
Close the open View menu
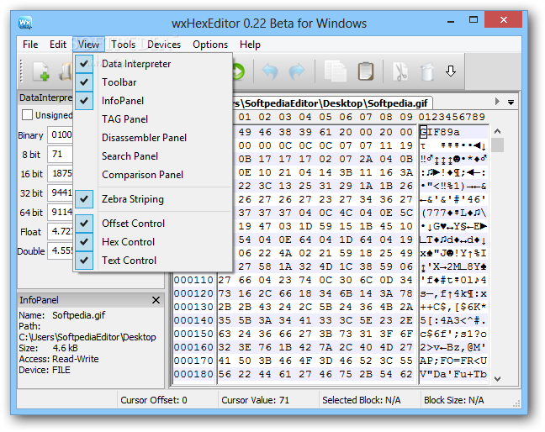tap(88, 45)
